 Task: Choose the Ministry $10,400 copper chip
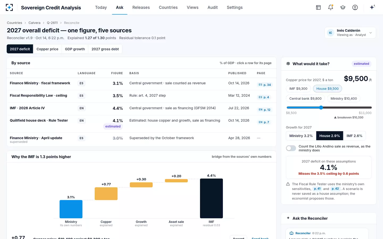click(344, 99)
